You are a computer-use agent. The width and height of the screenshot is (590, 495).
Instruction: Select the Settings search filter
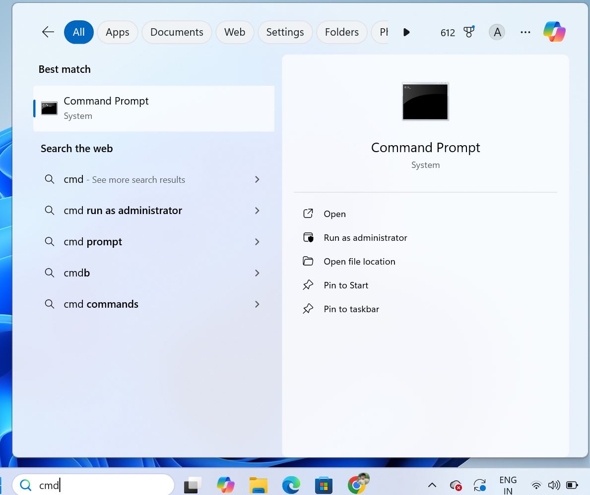(x=285, y=32)
